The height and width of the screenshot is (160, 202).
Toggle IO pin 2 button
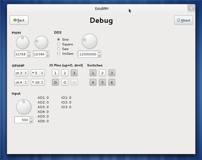coord(65,73)
